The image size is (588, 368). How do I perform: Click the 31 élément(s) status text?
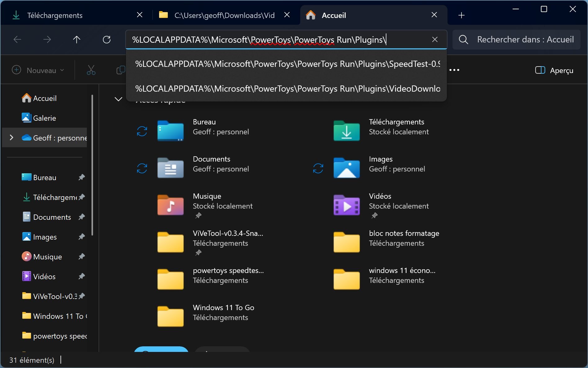pyautogui.click(x=32, y=360)
